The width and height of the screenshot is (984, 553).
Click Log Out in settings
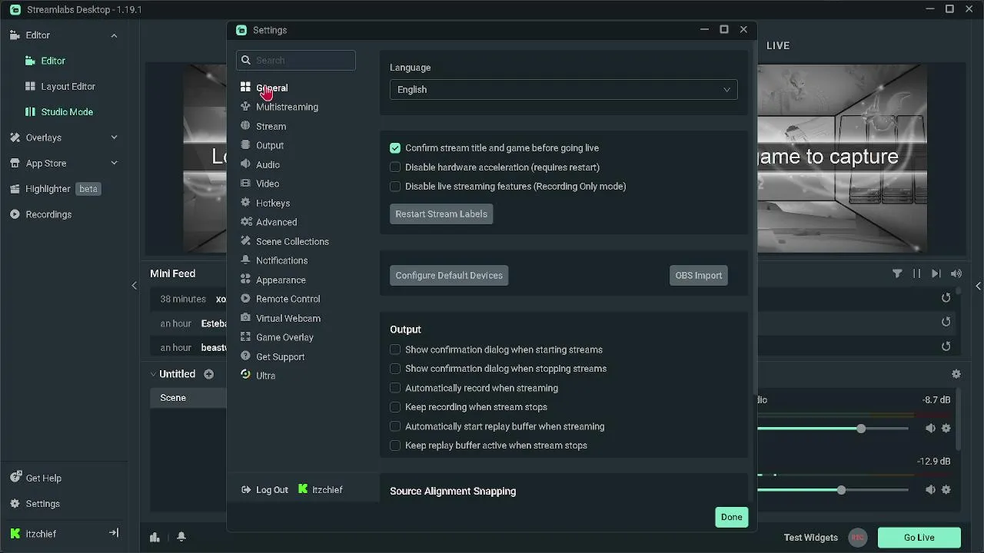[x=264, y=489]
